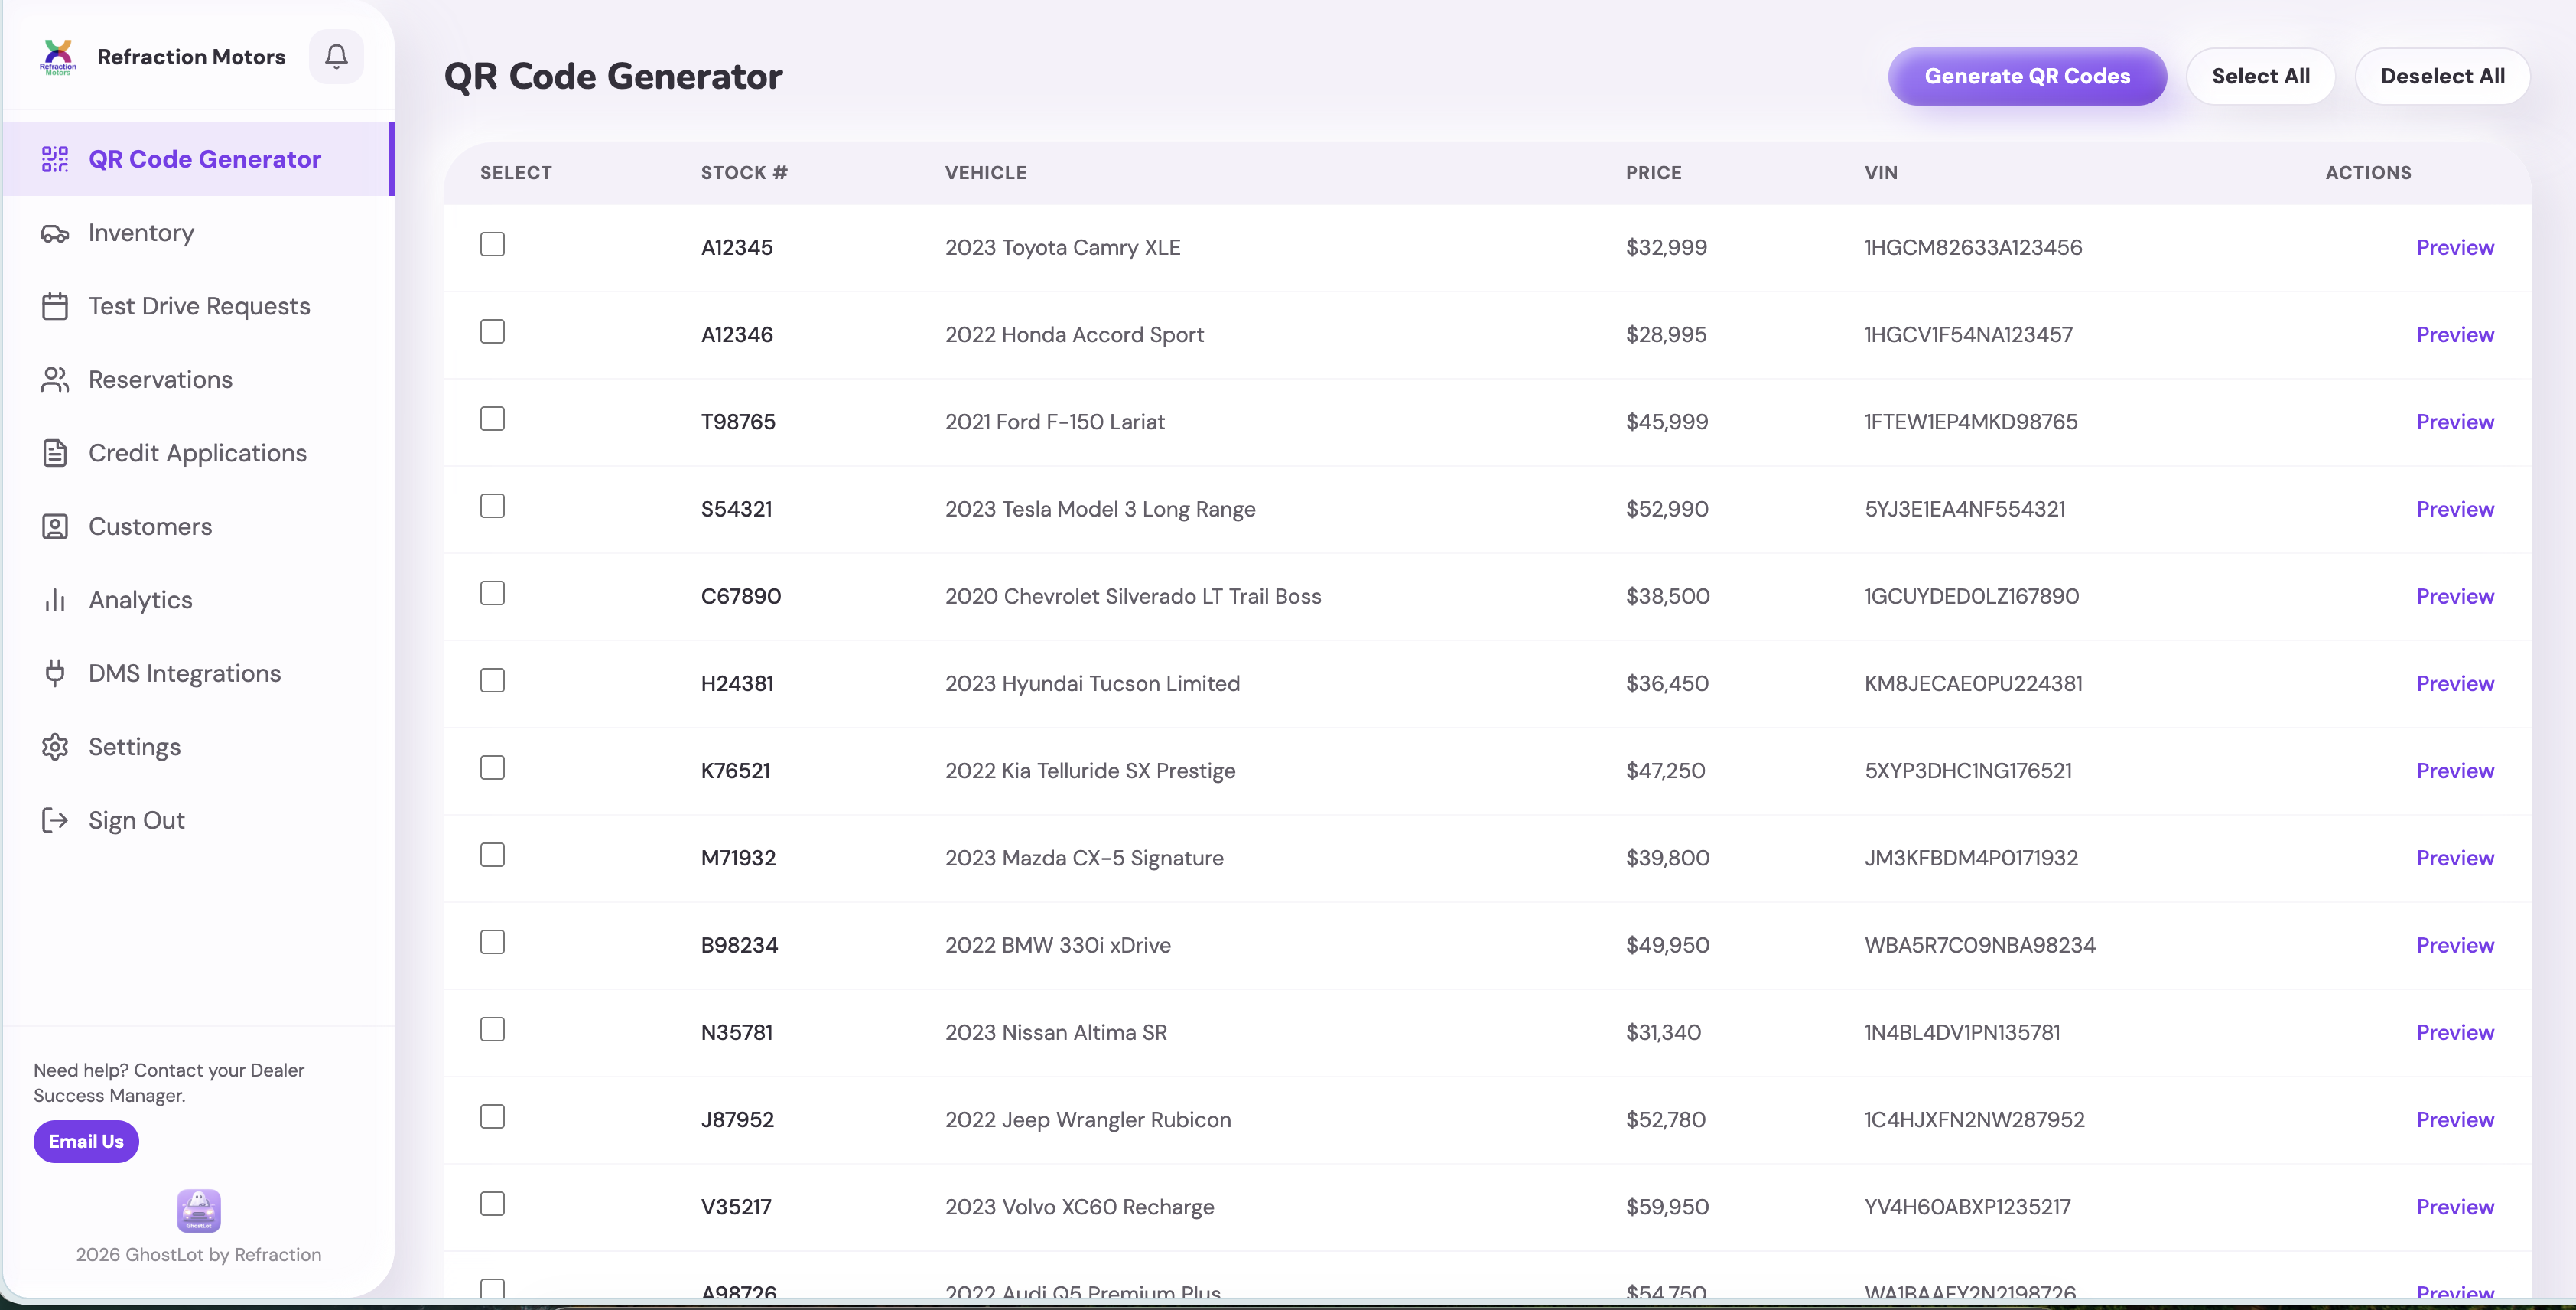Click the notification bell icon
Viewport: 2576px width, 1310px height.
tap(336, 56)
